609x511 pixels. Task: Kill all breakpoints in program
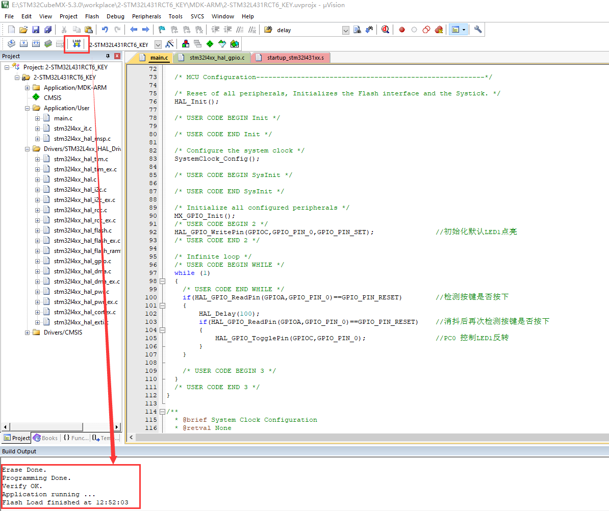[x=439, y=29]
